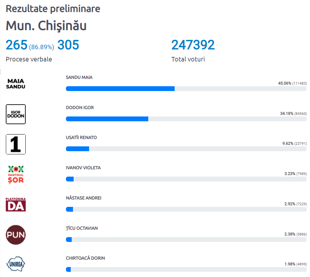
Task: Click the Partidul ȘOR logo
Action: click(16, 174)
